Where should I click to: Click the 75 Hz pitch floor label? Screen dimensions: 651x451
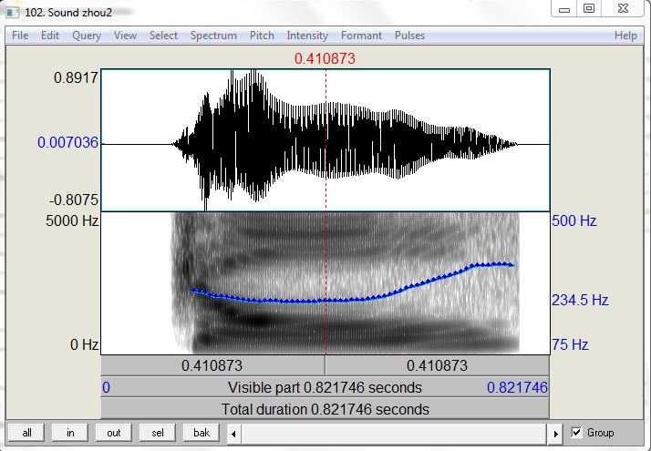570,344
